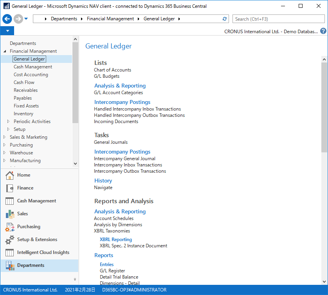Select Cash Flow in the tree
The width and height of the screenshot is (328, 295).
click(24, 82)
